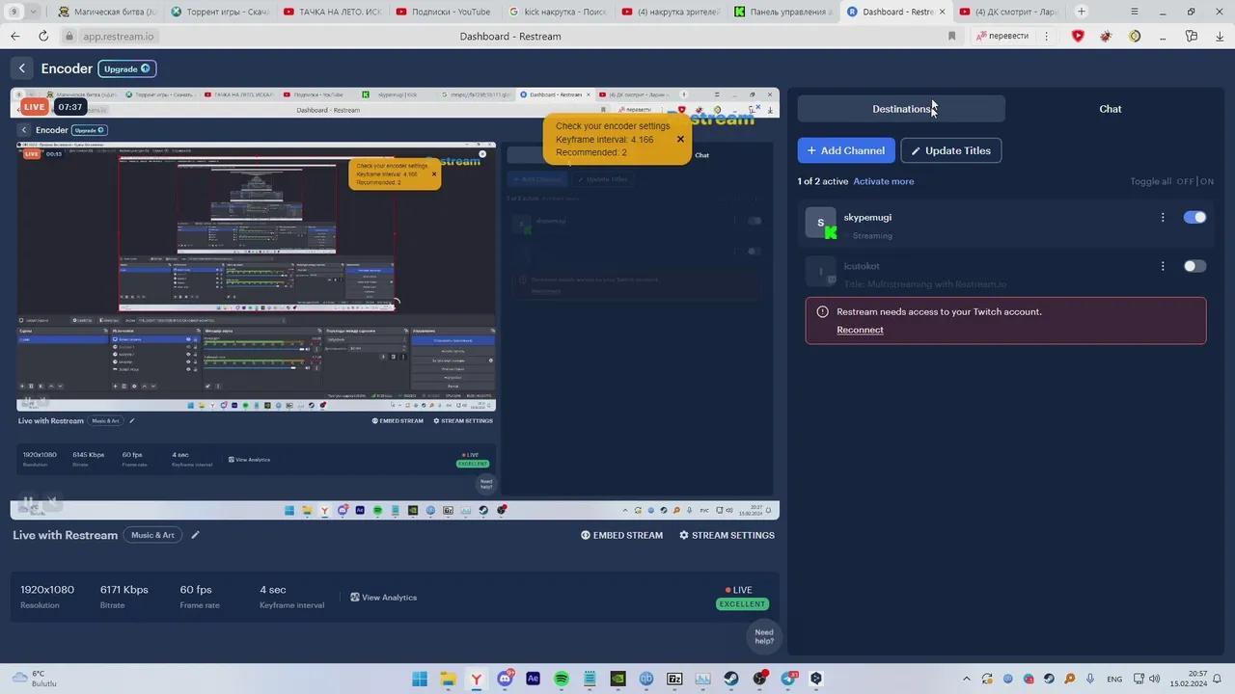
Task: Expand the browser tab list chevron
Action: click(x=35, y=12)
